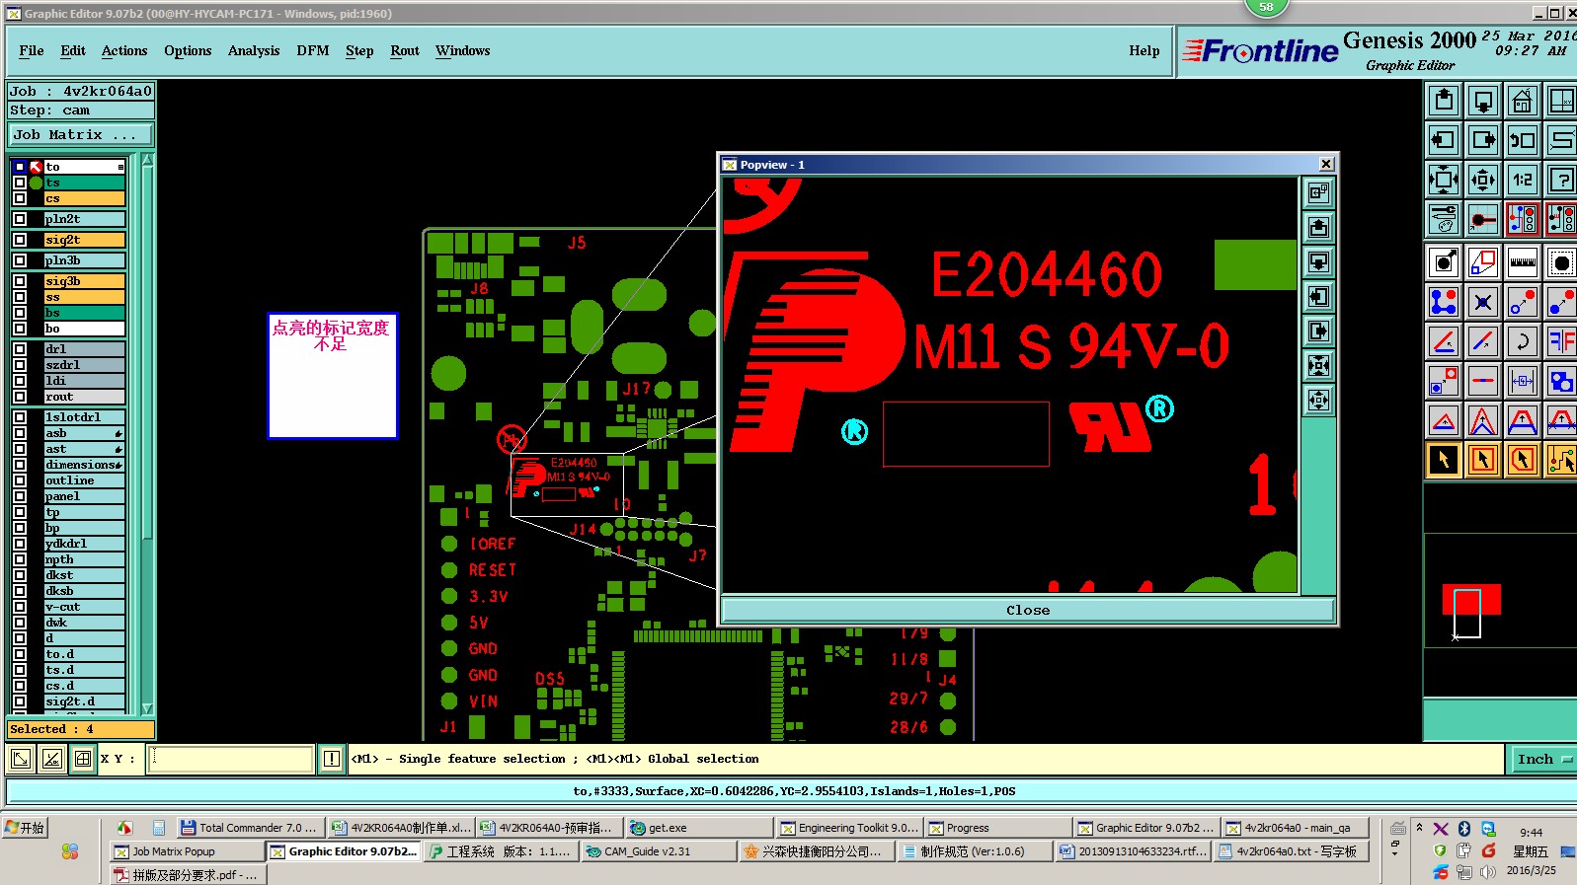Select the polygon selection tool
Viewport: 1577px width, 885px height.
click(1523, 460)
